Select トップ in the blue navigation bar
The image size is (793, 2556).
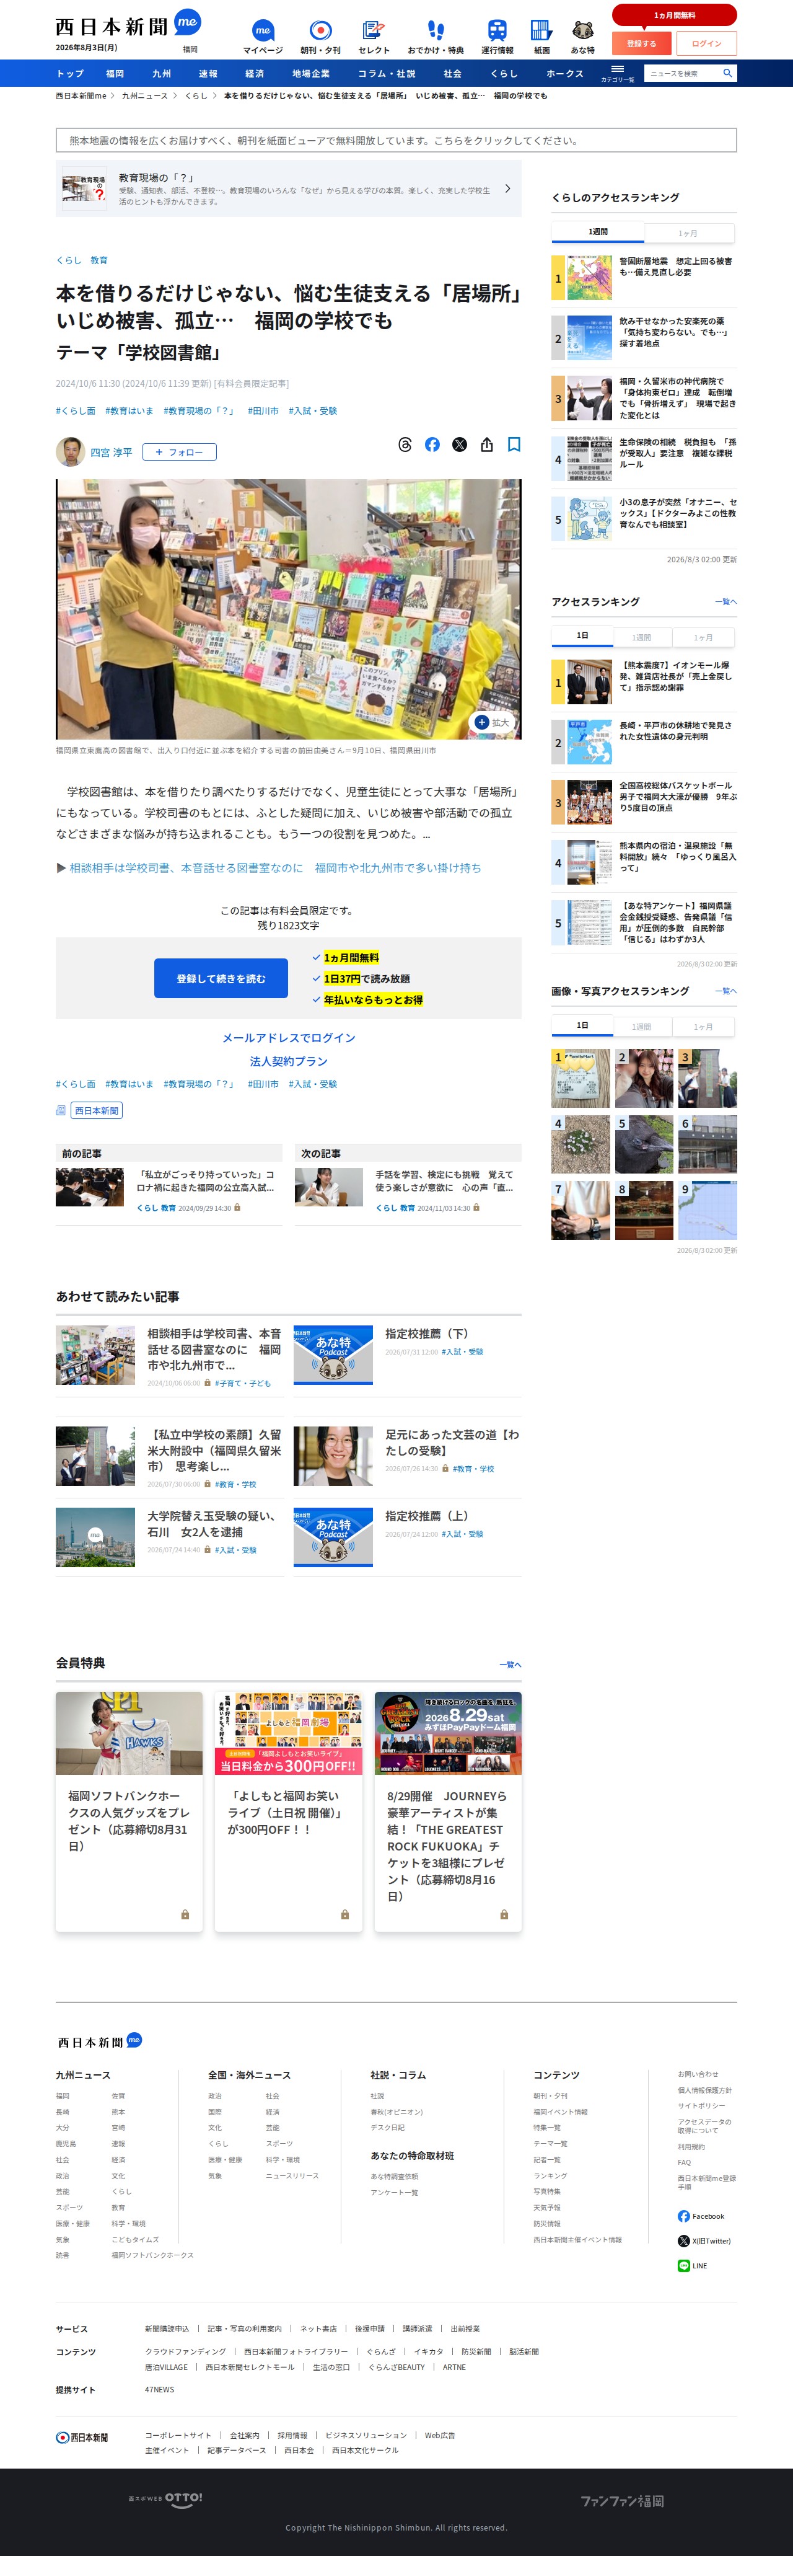(x=69, y=73)
